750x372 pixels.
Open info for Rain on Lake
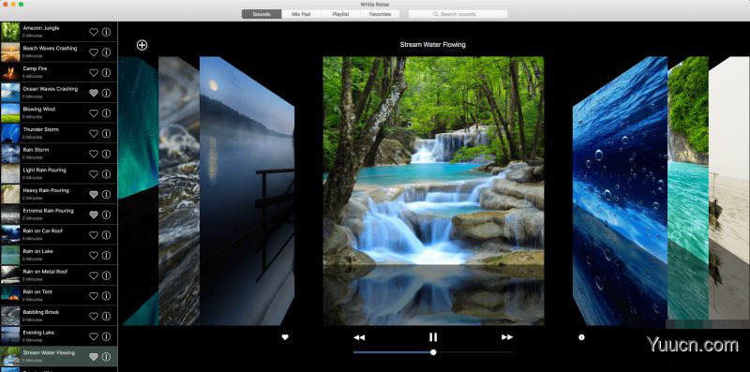pyautogui.click(x=106, y=255)
